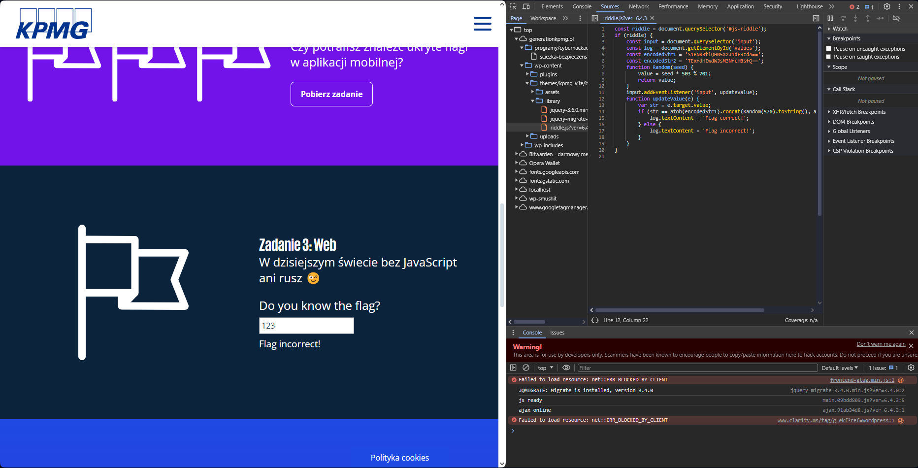
Task: Click the flag input field
Action: pyautogui.click(x=306, y=326)
